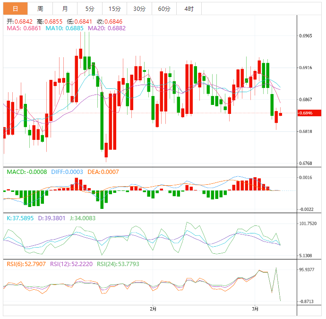Click the MA10: 0.6885 label
326x319 pixels.
tap(64, 28)
